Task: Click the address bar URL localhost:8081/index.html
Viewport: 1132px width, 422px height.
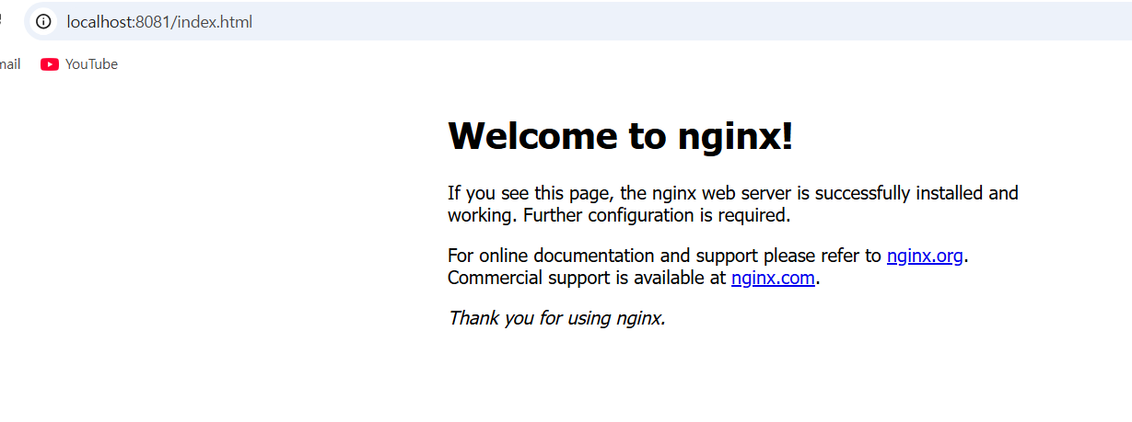Action: 159,22
